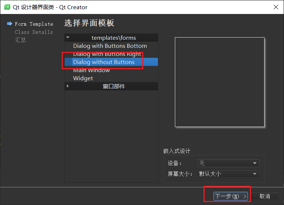Select the Class Details wizard step

pos(34,32)
